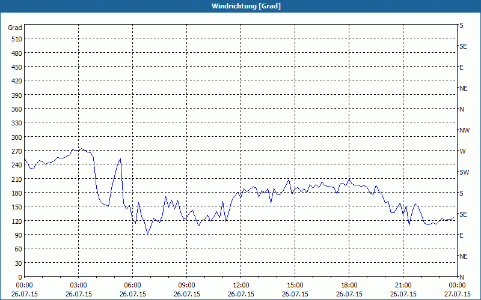Select the 480 degree axis label
481x300 pixels.
[17, 53]
